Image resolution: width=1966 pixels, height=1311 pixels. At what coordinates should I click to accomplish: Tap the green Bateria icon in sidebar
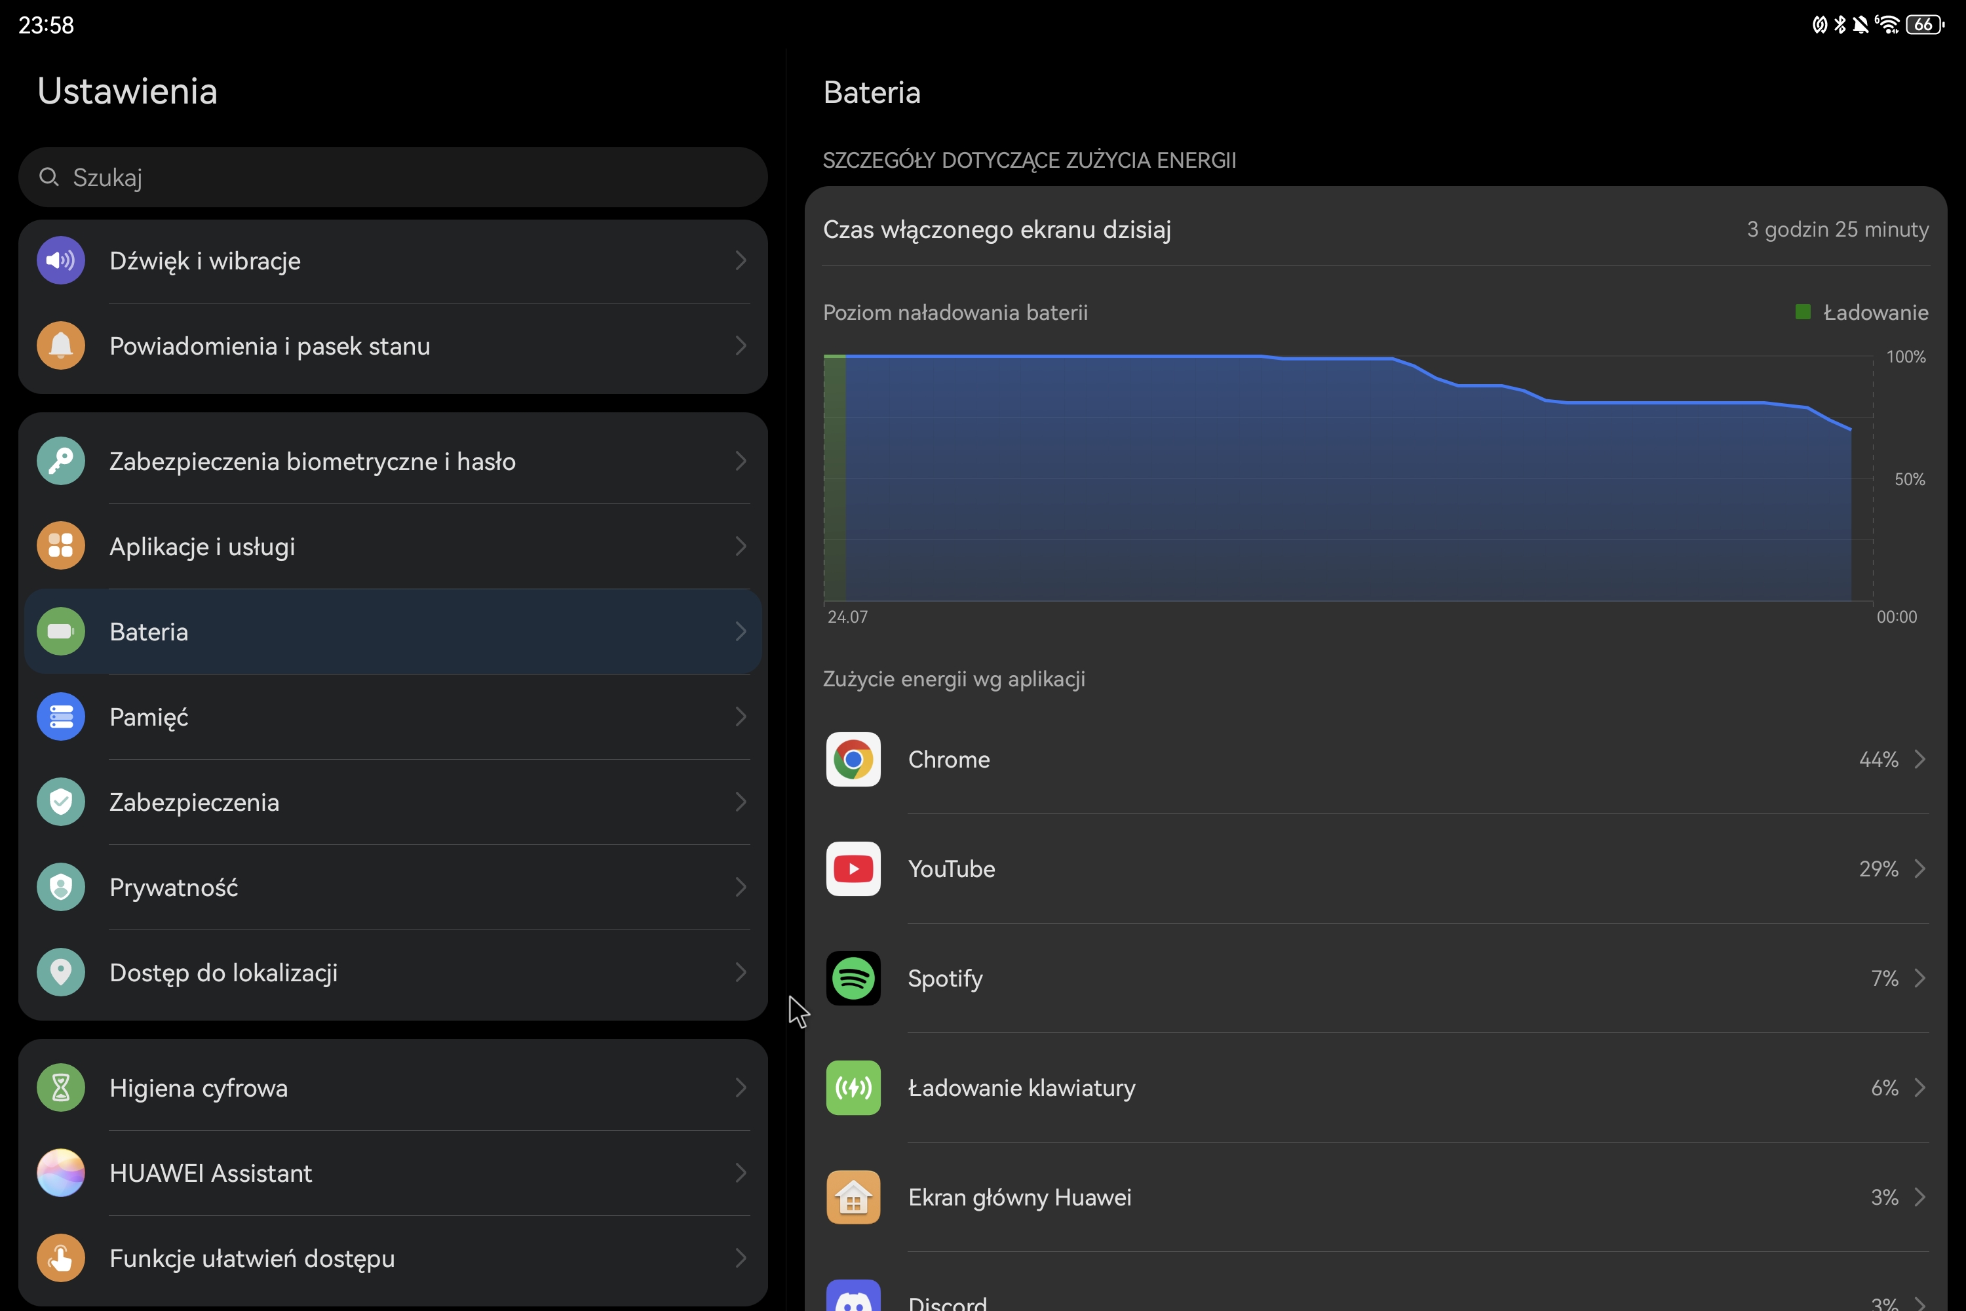[61, 631]
